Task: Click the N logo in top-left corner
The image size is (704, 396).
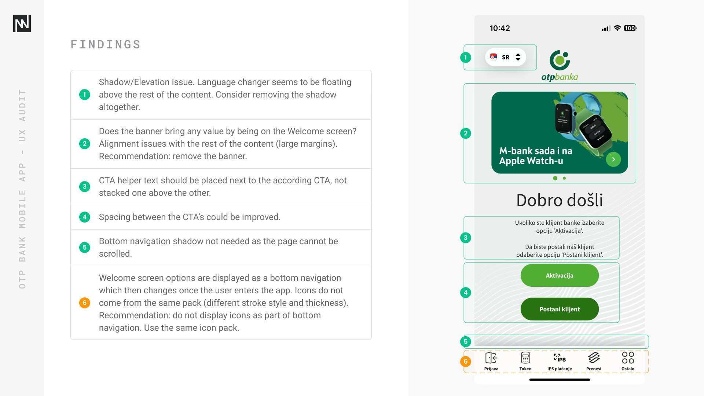Action: (22, 23)
